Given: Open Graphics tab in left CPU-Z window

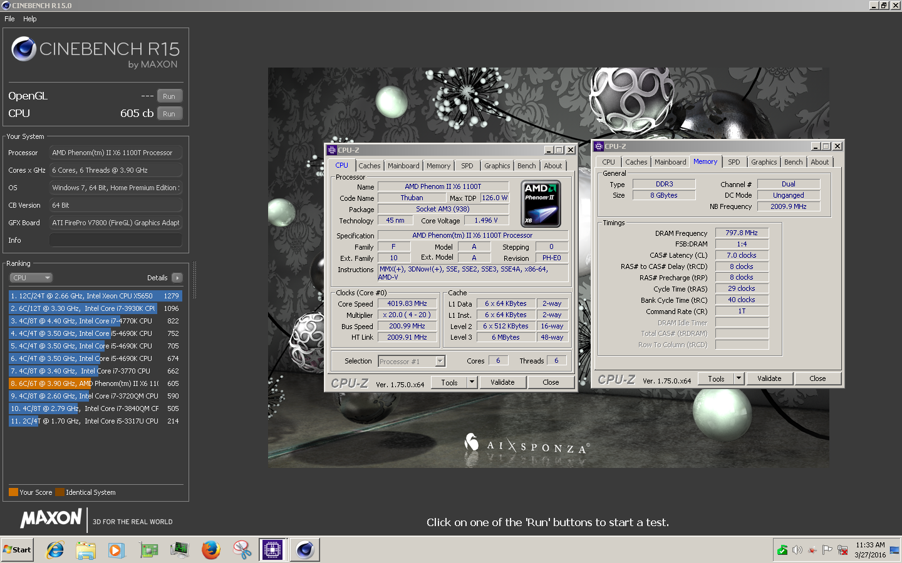Looking at the screenshot, I should [497, 166].
